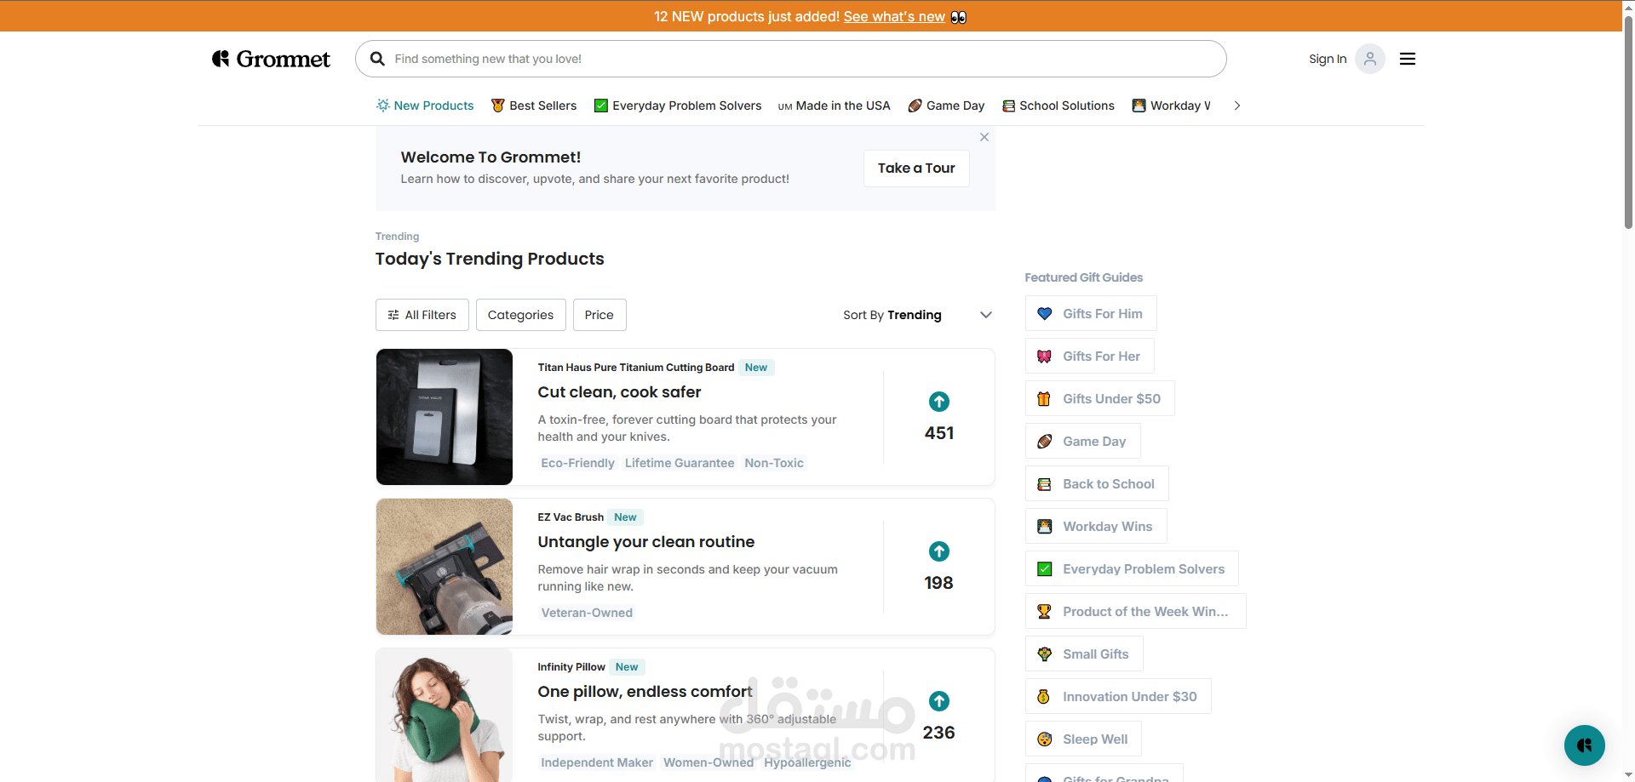Open the New Products tab

(425, 106)
